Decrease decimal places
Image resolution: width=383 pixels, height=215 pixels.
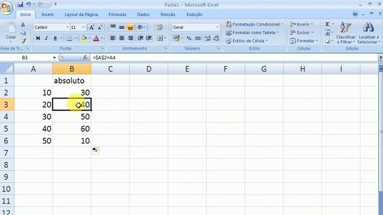pos(217,38)
